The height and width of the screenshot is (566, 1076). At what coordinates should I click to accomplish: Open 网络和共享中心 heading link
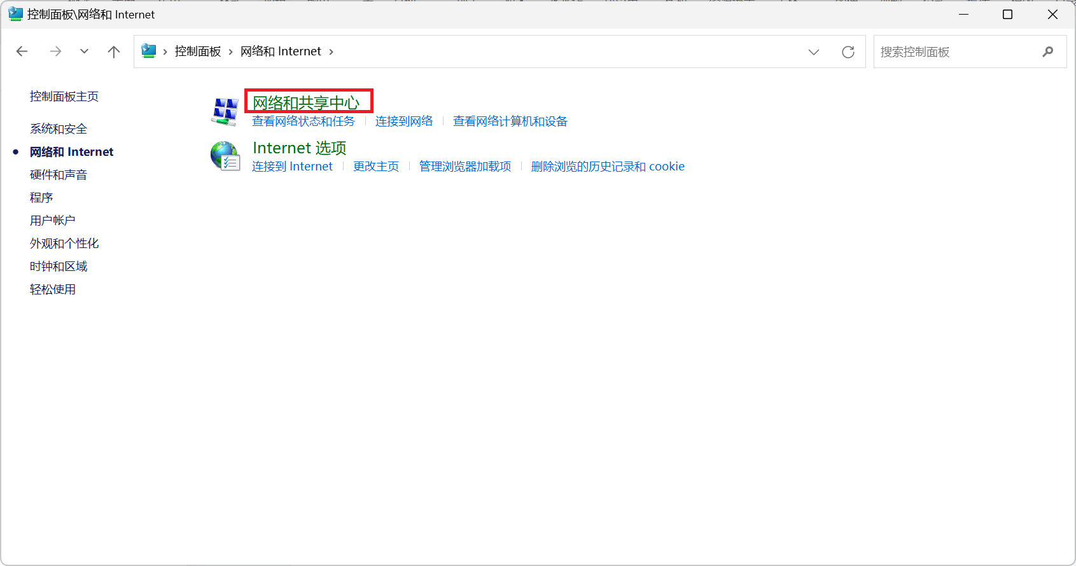point(306,102)
